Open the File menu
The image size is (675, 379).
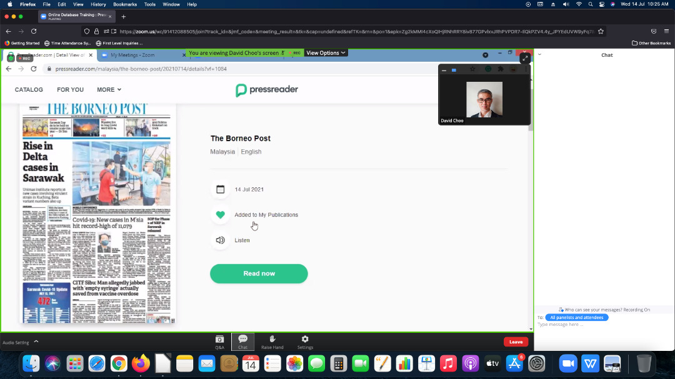46,4
